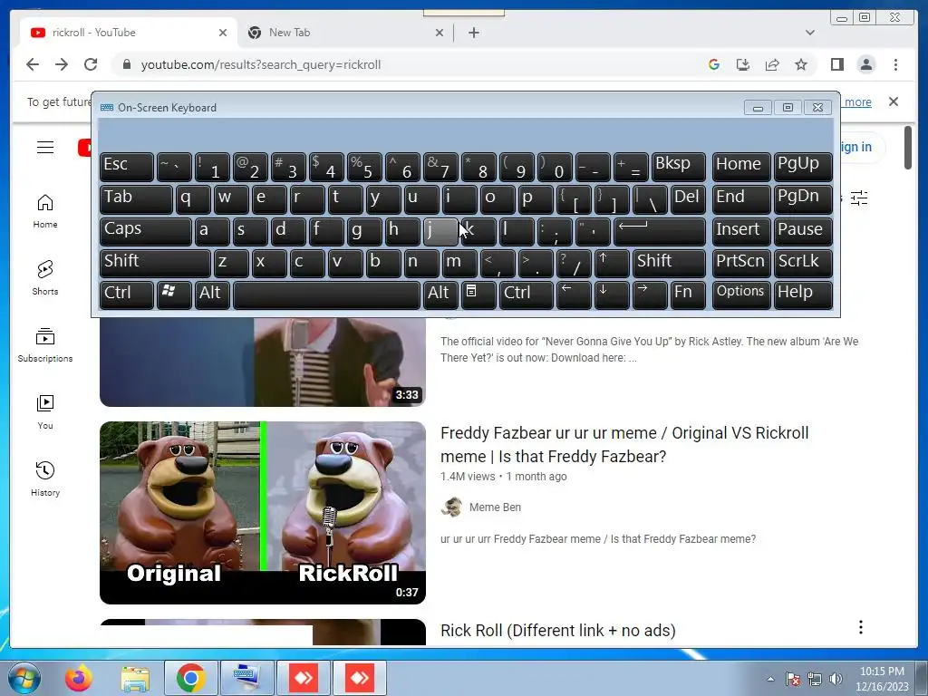928x696 pixels.
Task: Click the taskbar clock showing 10:15 PM
Action: point(882,679)
